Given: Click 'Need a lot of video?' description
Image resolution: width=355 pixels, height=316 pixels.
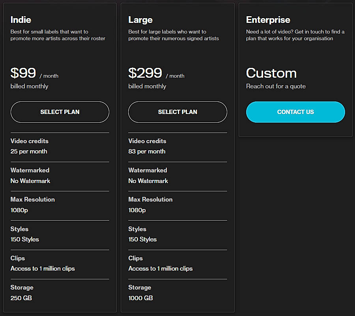Looking at the screenshot, I should [x=295, y=35].
